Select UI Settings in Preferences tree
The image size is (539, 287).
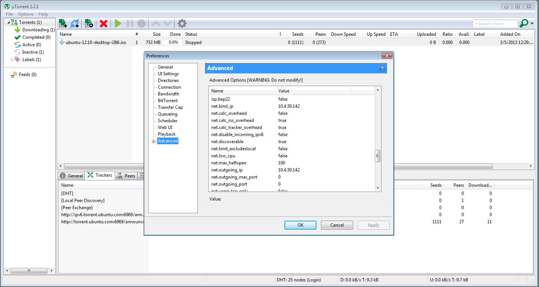pyautogui.click(x=168, y=74)
